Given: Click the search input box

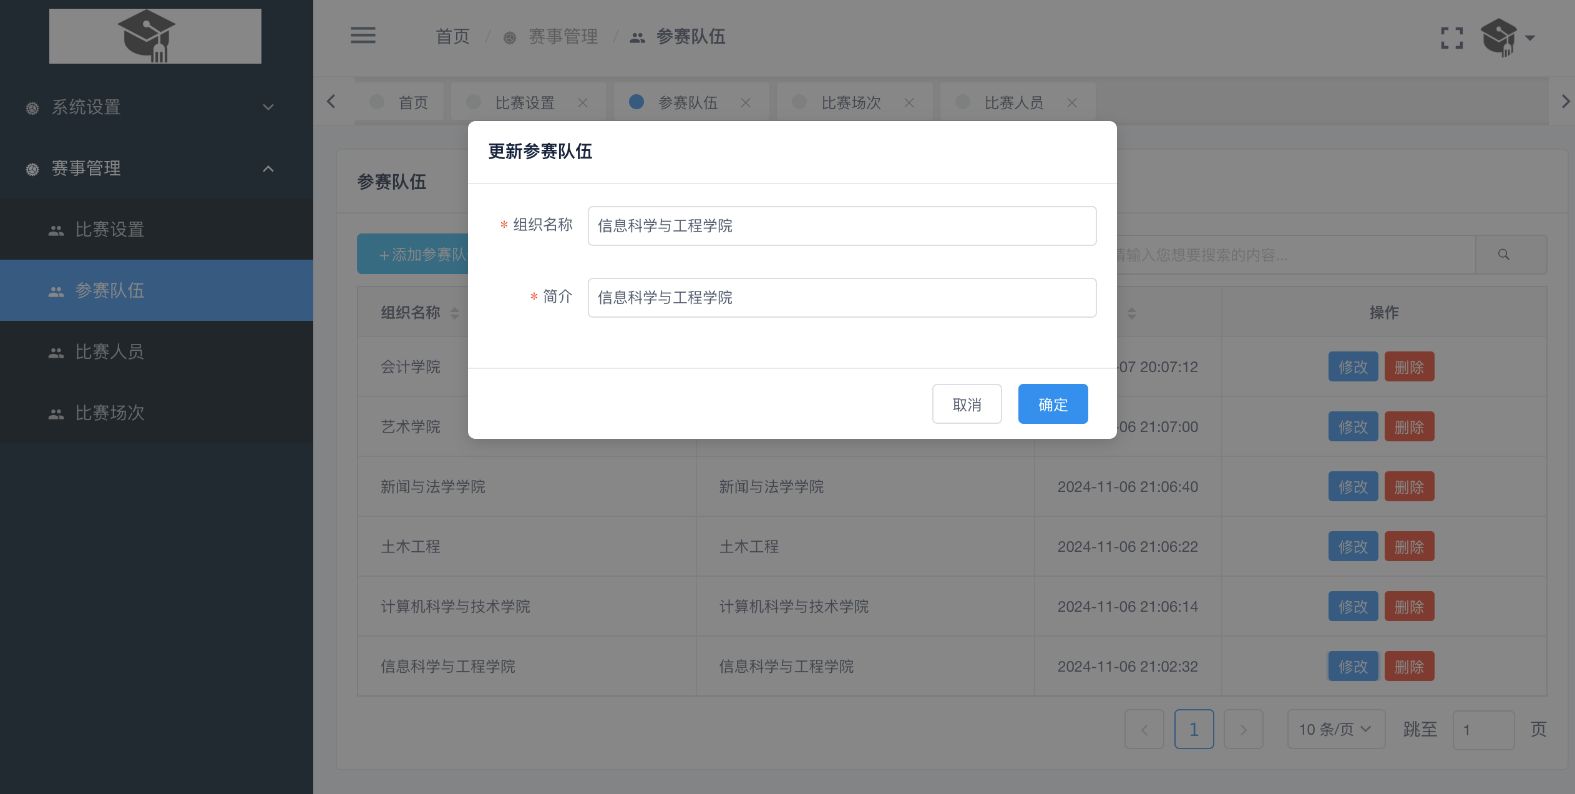Looking at the screenshot, I should coord(1295,254).
